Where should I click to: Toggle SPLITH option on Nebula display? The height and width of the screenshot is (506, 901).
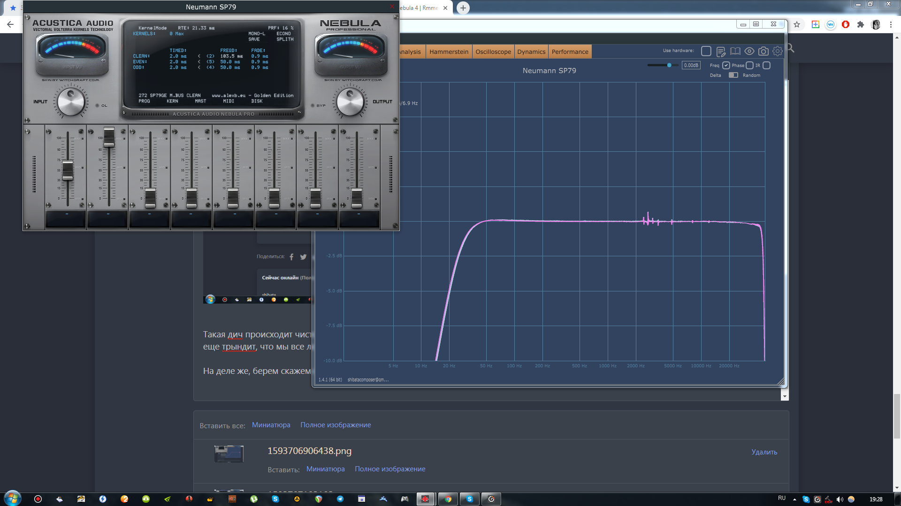(285, 39)
